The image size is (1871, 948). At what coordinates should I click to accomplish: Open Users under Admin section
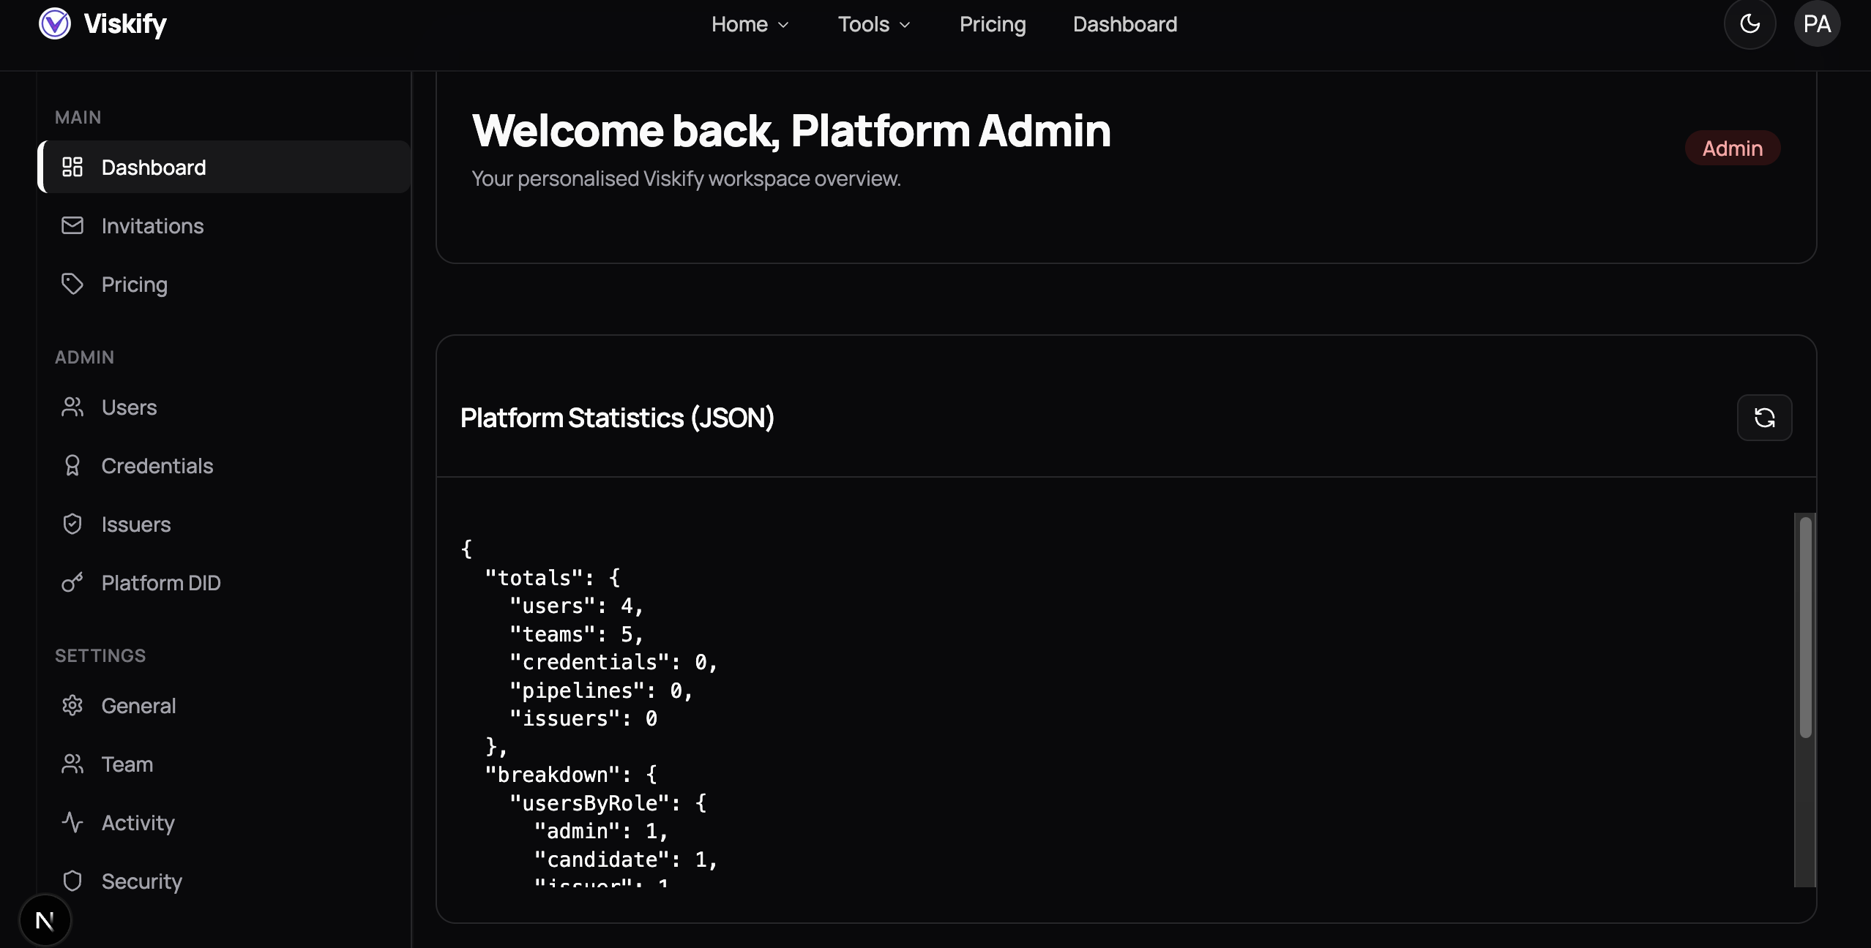point(224,407)
